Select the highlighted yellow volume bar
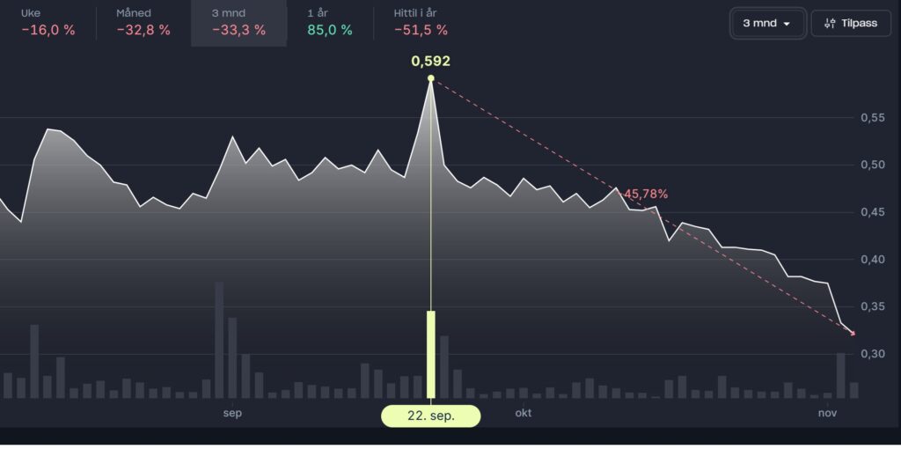Screen dimensions: 901x449 (431, 354)
